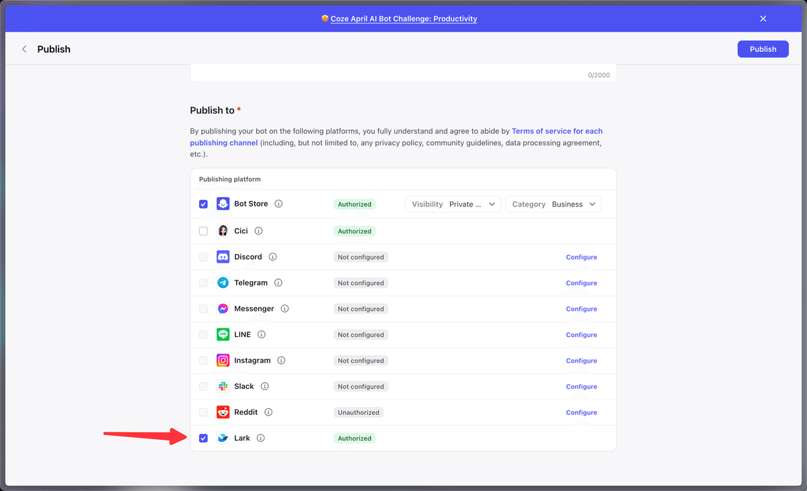This screenshot has width=807, height=491.
Task: Open info tooltip next to Messenger
Action: point(284,309)
